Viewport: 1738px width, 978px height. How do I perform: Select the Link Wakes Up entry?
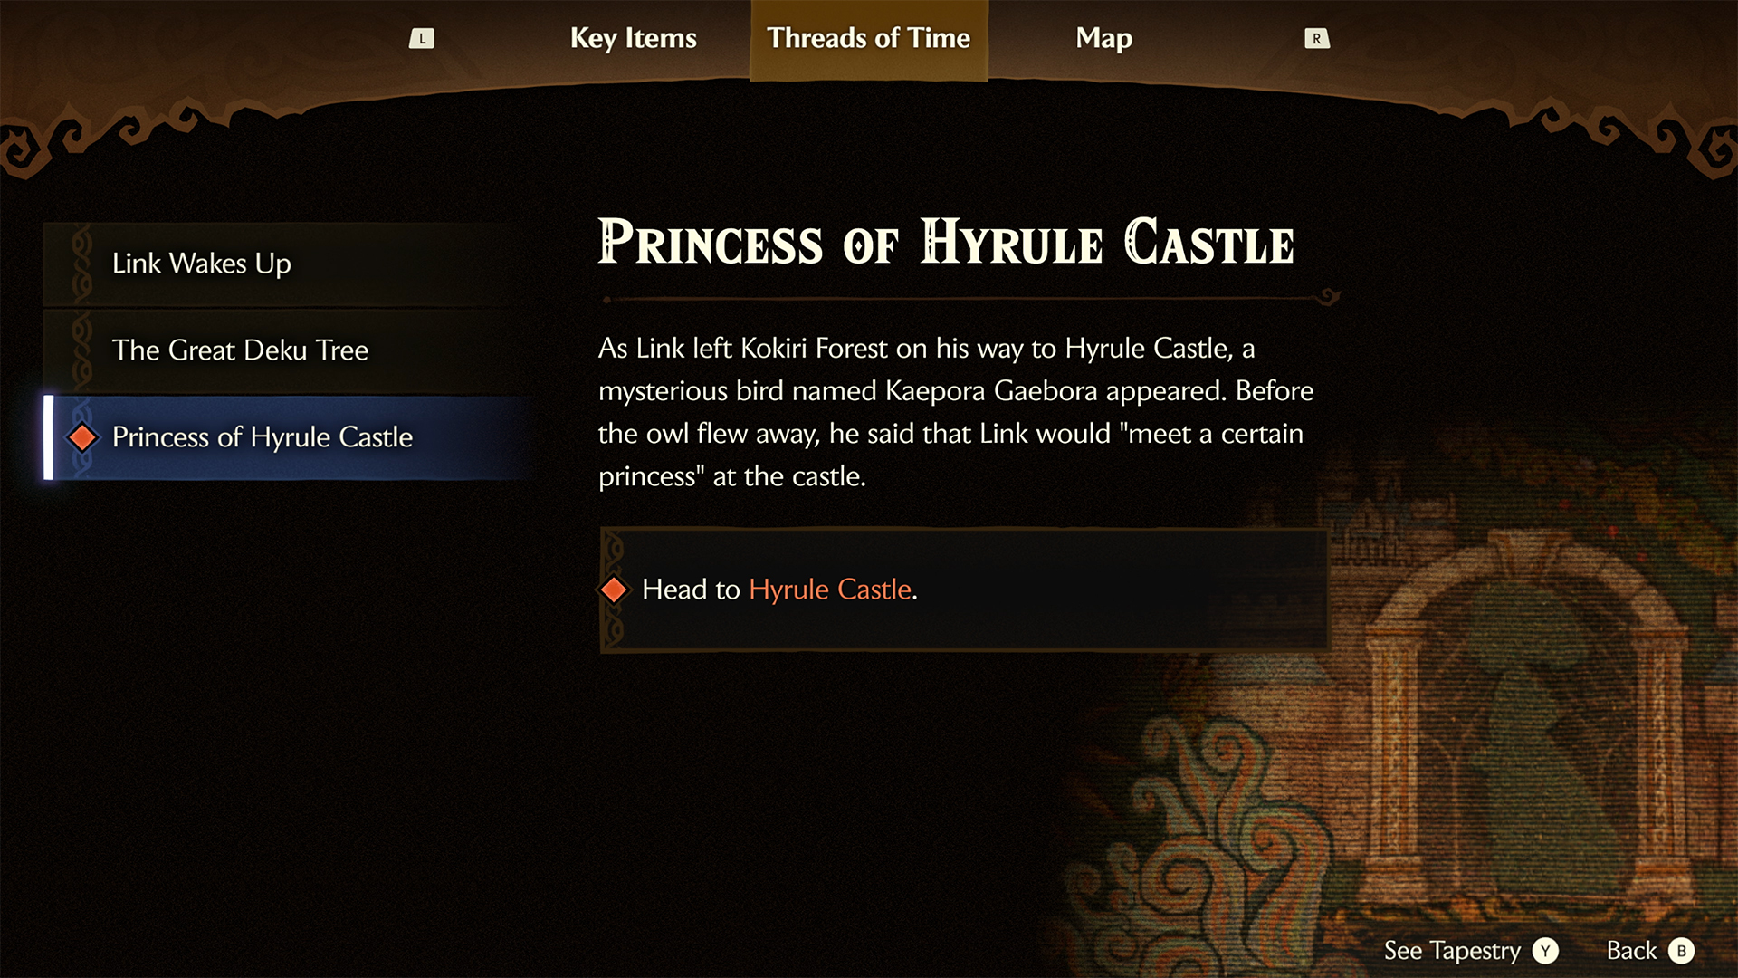click(286, 264)
